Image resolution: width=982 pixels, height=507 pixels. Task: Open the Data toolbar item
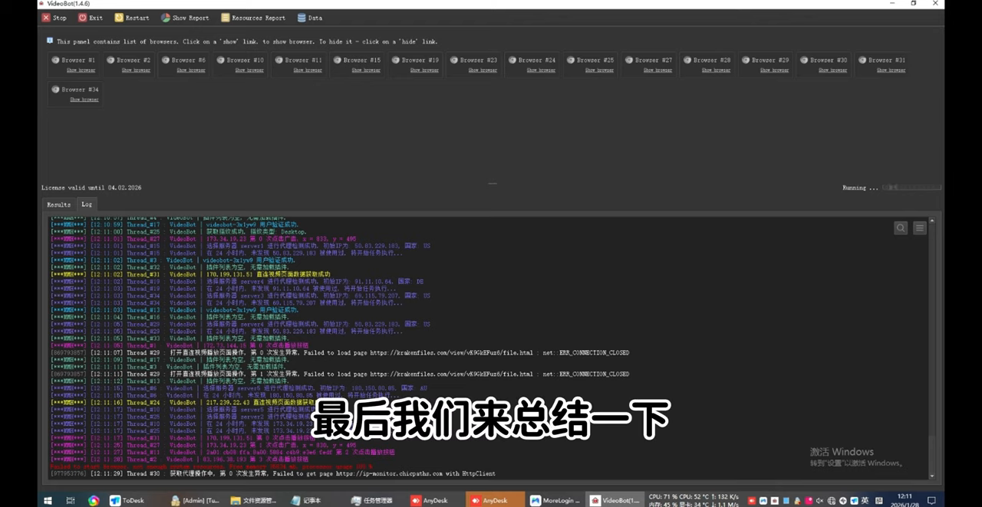tap(310, 18)
